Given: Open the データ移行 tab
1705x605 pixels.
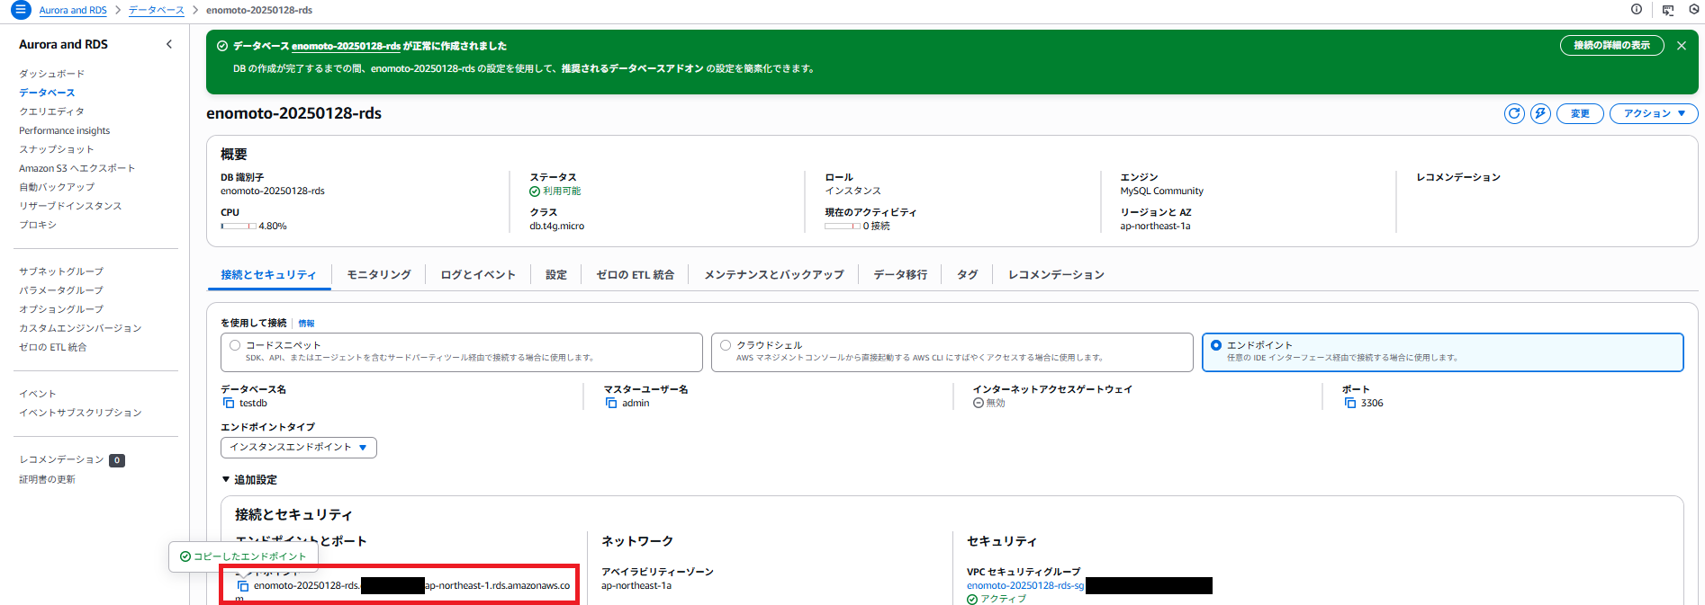Looking at the screenshot, I should click(900, 275).
